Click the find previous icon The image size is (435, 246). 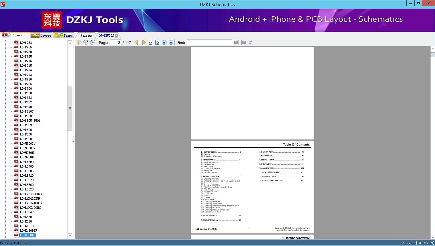tap(236, 42)
